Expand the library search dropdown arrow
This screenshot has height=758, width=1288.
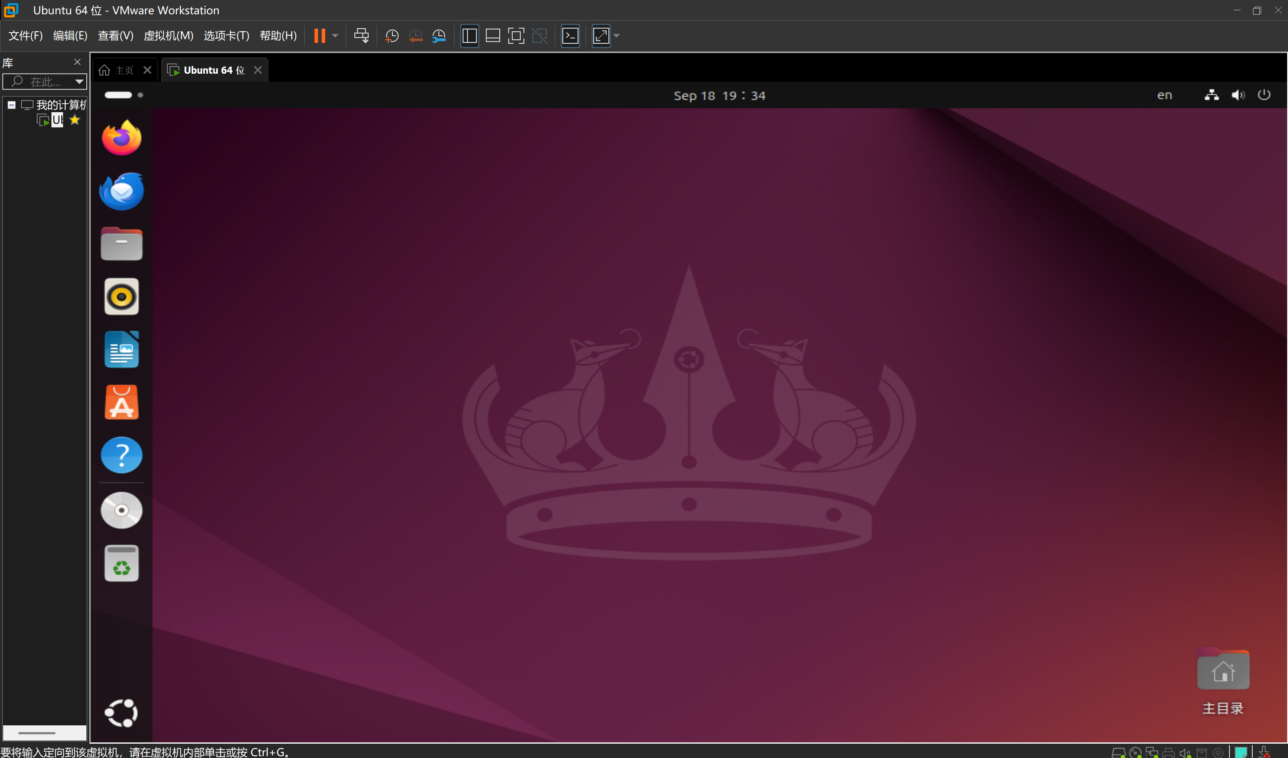pyautogui.click(x=79, y=81)
